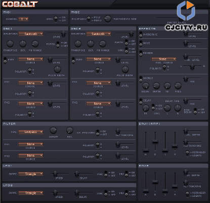Viewport: 210px width, 203px height.
Task: Toggle the LFO2 Sync switch
Action: (106, 193)
